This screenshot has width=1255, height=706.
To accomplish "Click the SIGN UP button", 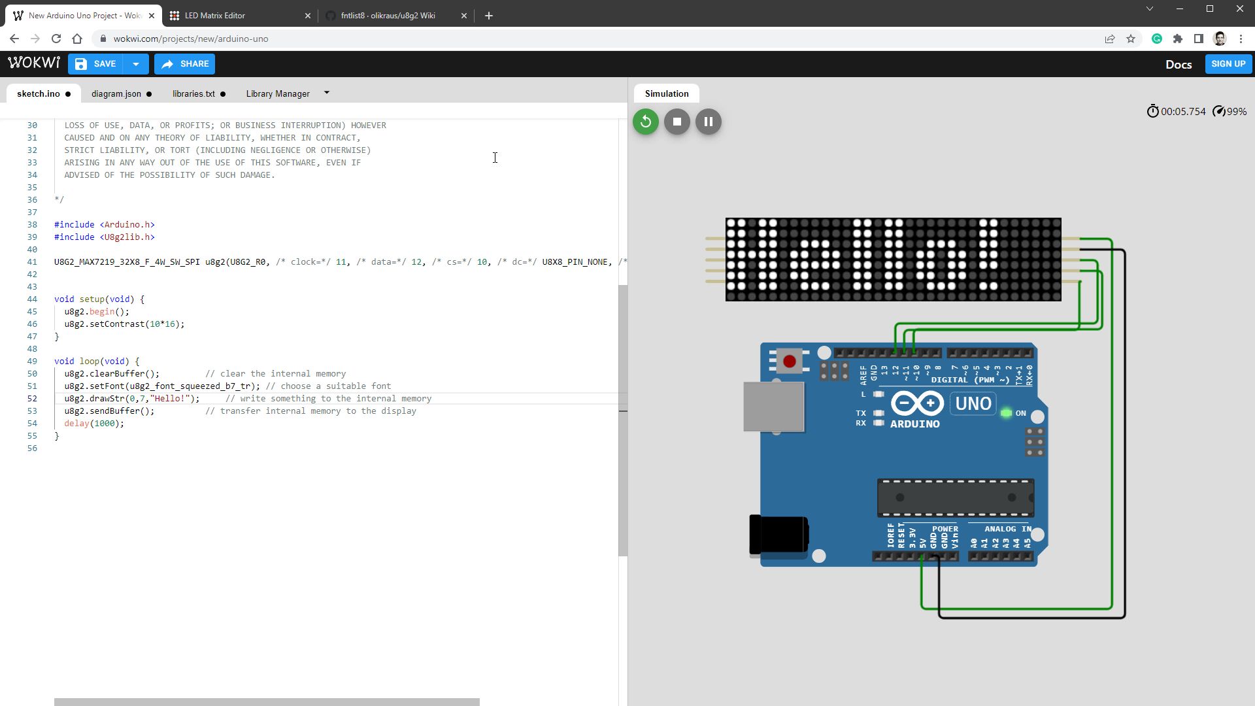I will pos(1228,63).
